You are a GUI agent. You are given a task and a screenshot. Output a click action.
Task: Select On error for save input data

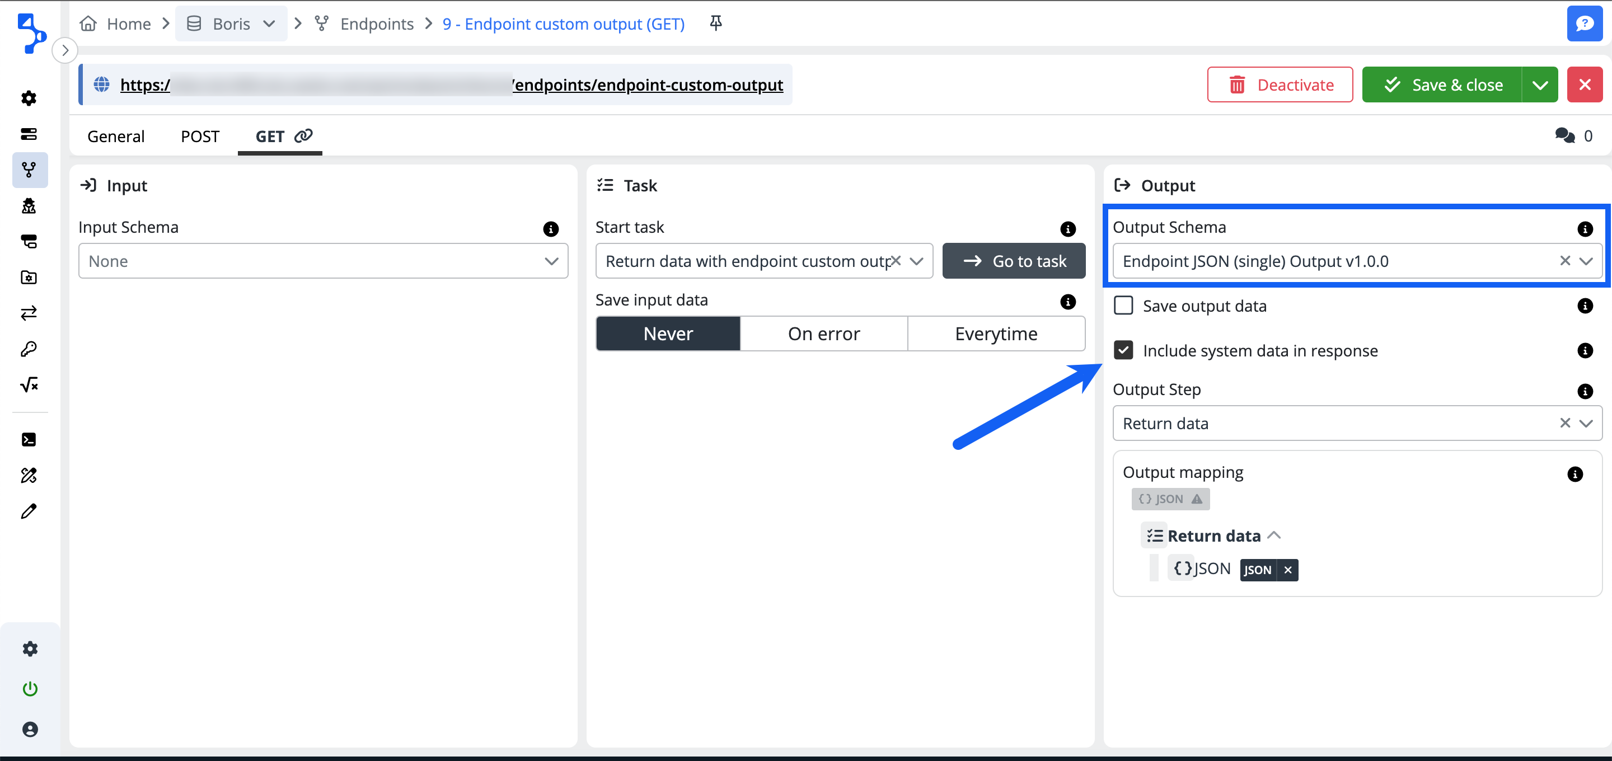823,333
